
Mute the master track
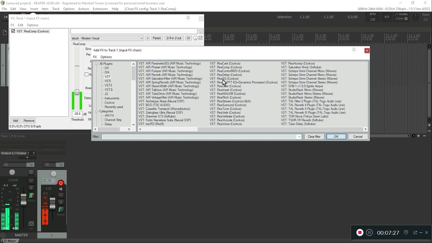[x=31, y=181]
